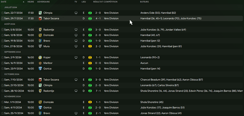Screen dimensions: 244x116
Task: Collapse the AOÛT 2034 month group header
Action: [10, 24]
